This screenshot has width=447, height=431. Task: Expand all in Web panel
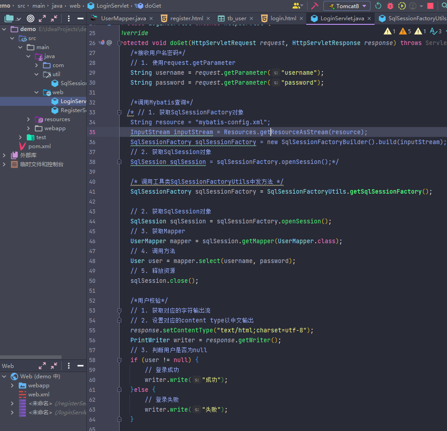[x=42, y=366]
